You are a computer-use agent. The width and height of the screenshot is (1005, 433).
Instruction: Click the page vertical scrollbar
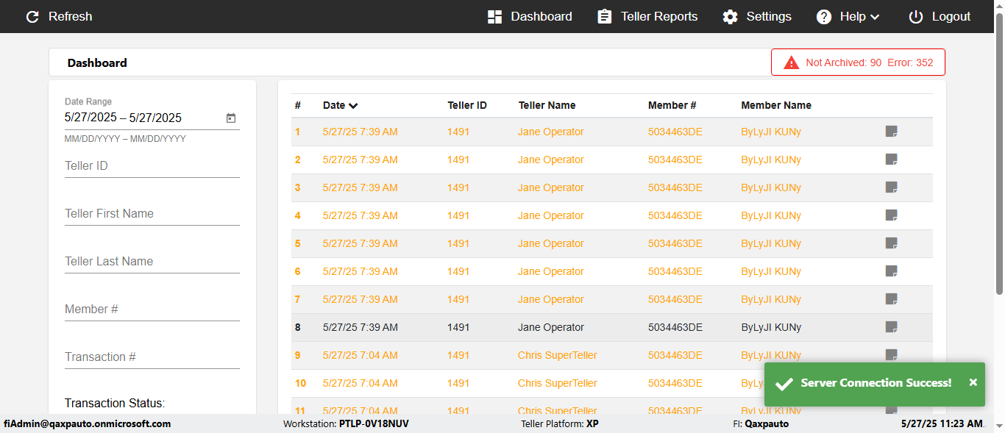pyautogui.click(x=999, y=162)
